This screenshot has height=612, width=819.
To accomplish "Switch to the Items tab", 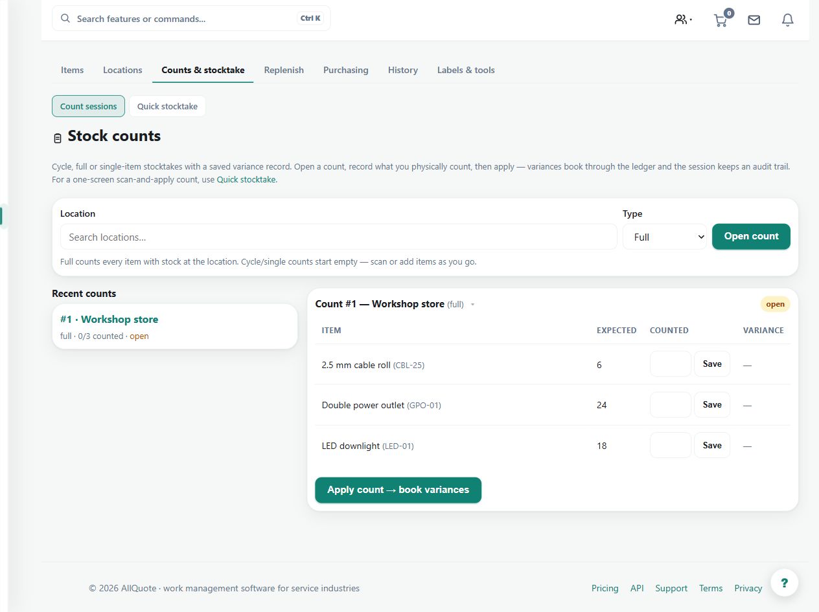I will [x=72, y=70].
